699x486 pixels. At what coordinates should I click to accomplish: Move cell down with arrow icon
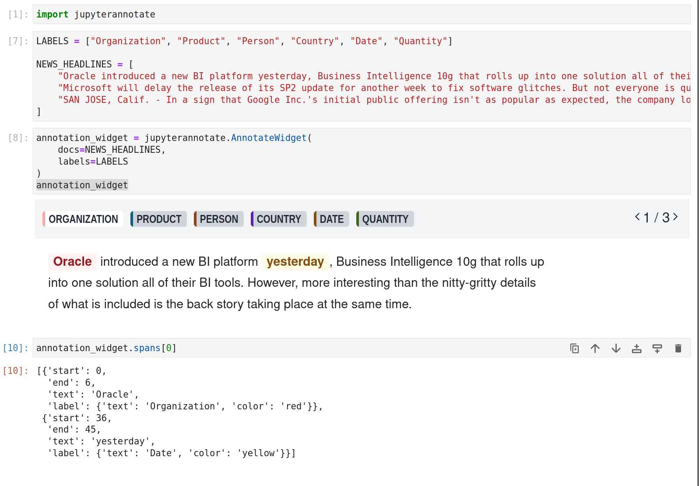tap(616, 349)
